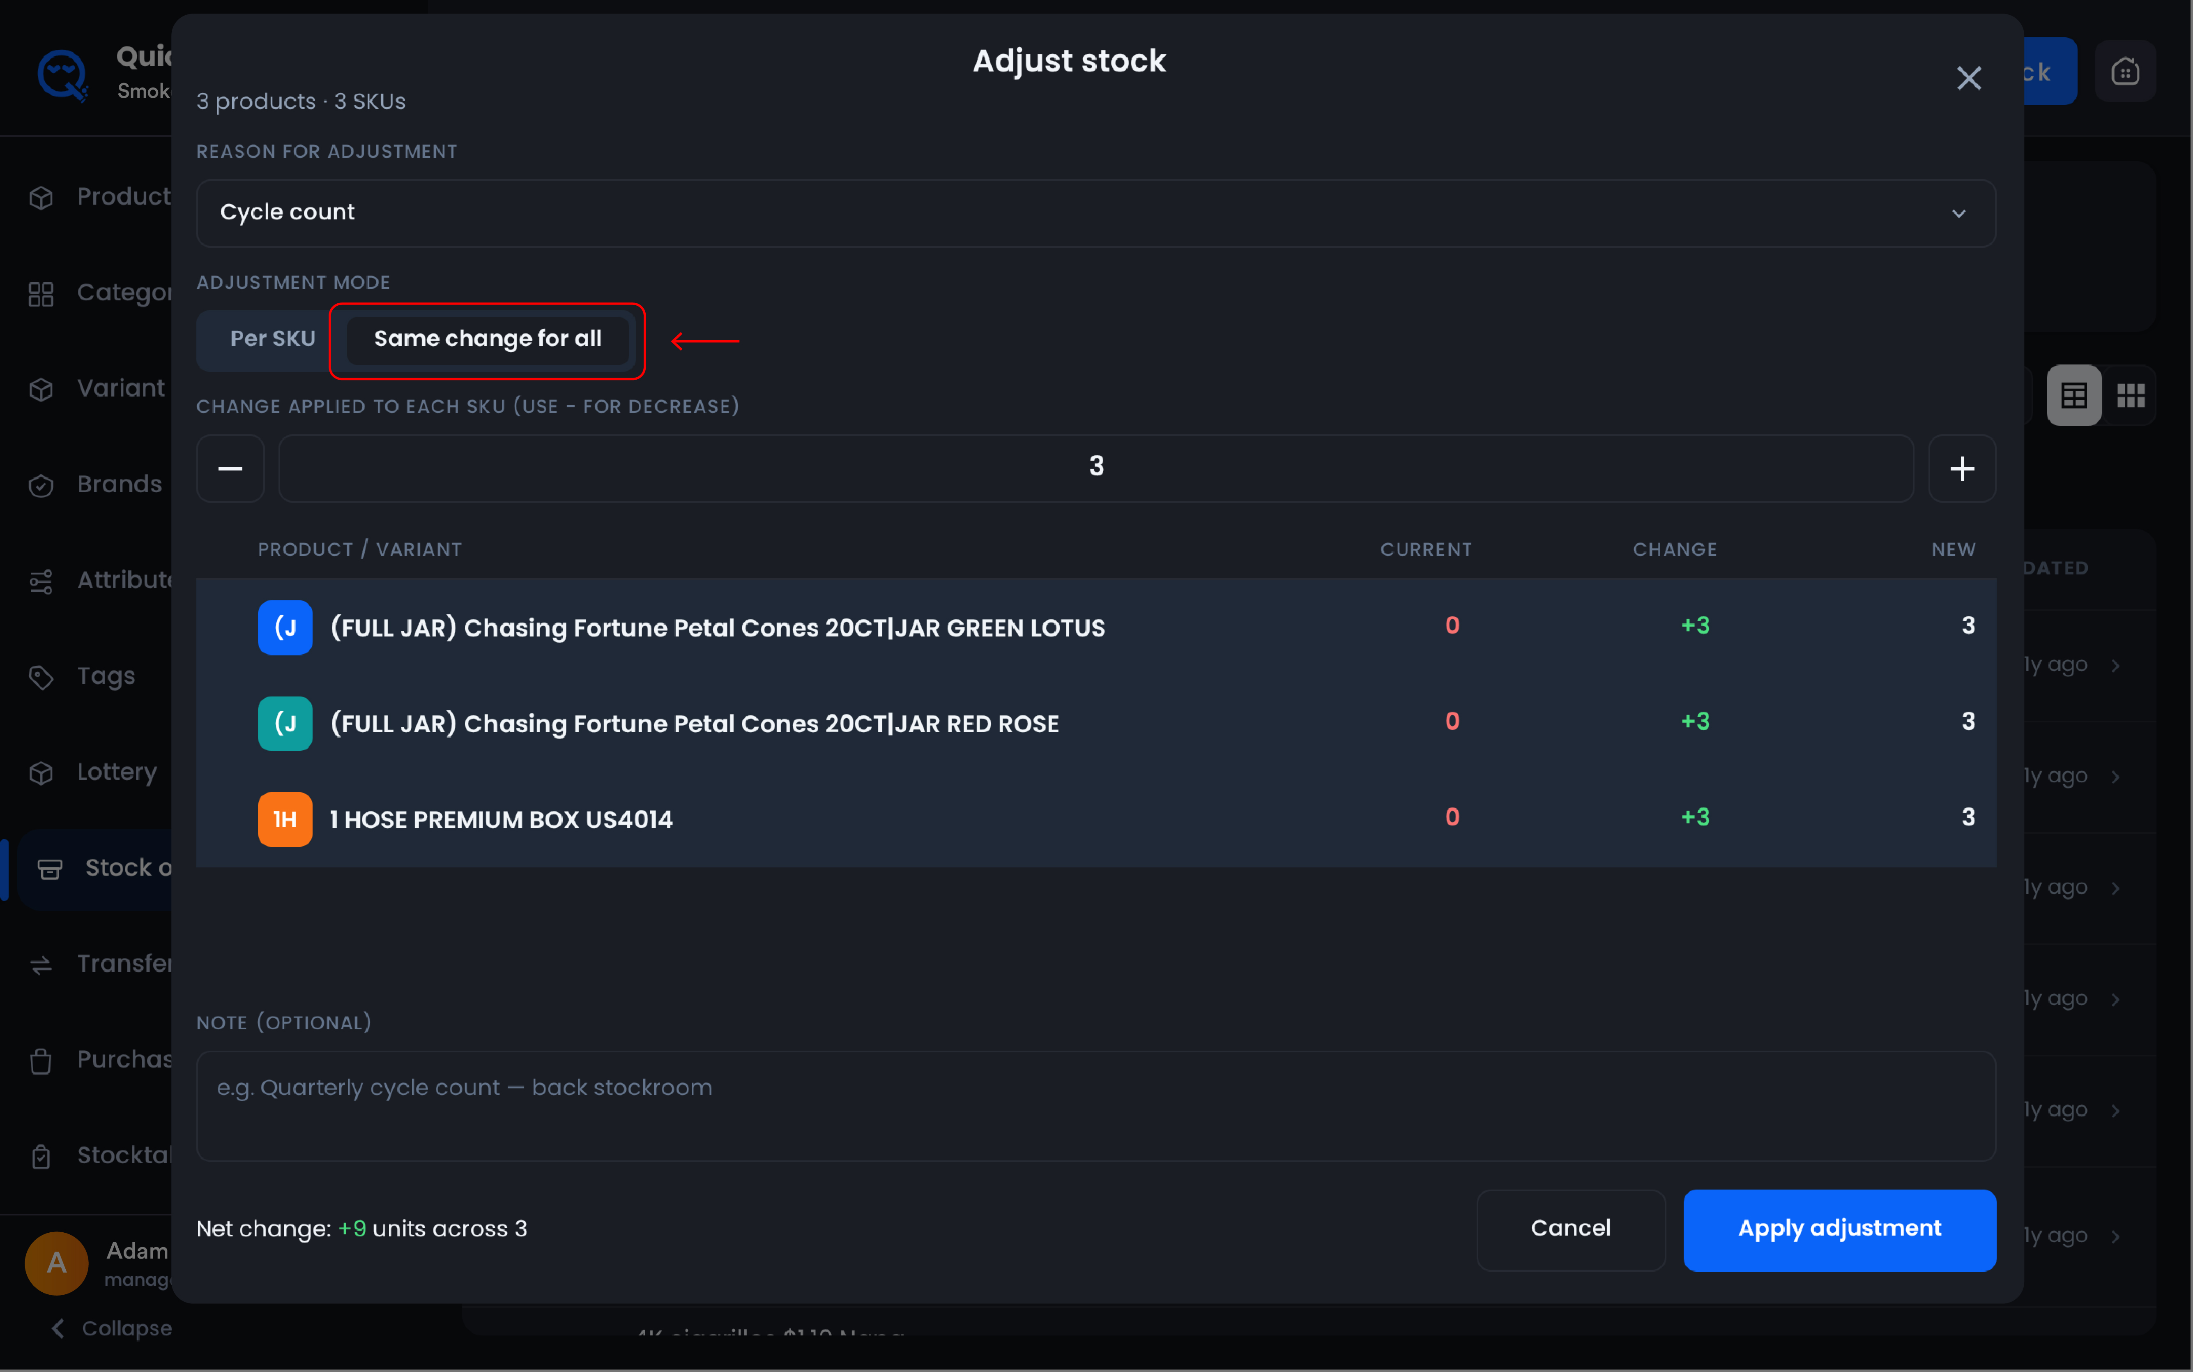Click the 3 products · 3 SKUs summary
Viewport: 2193px width, 1372px height.
point(301,101)
